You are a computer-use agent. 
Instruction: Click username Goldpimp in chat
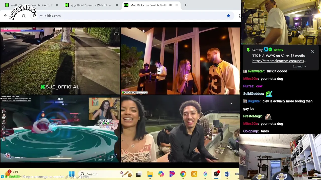(x=251, y=131)
